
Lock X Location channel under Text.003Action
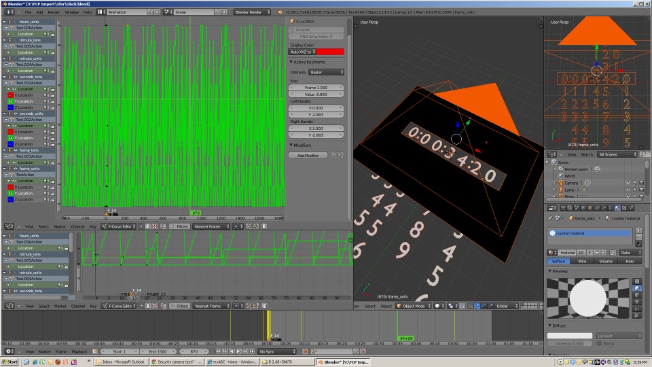[x=52, y=95]
